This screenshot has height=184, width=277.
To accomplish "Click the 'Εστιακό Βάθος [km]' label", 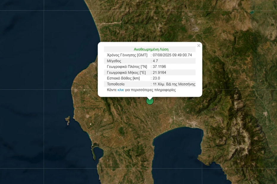I will (x=123, y=78).
